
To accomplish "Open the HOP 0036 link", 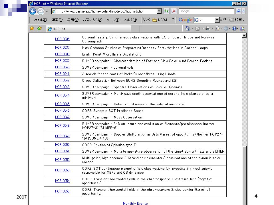I will click(x=62, y=39).
